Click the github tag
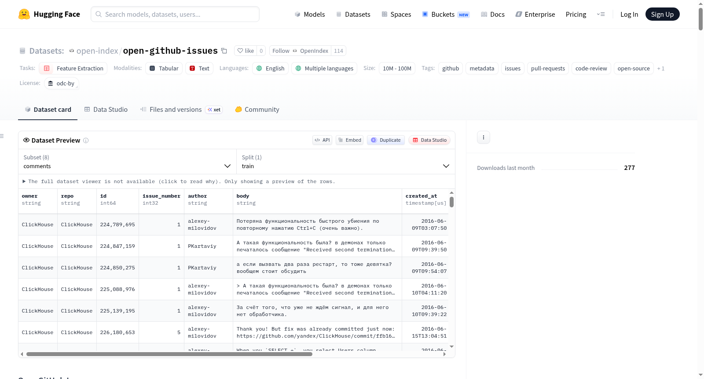The width and height of the screenshot is (704, 379). (451, 68)
